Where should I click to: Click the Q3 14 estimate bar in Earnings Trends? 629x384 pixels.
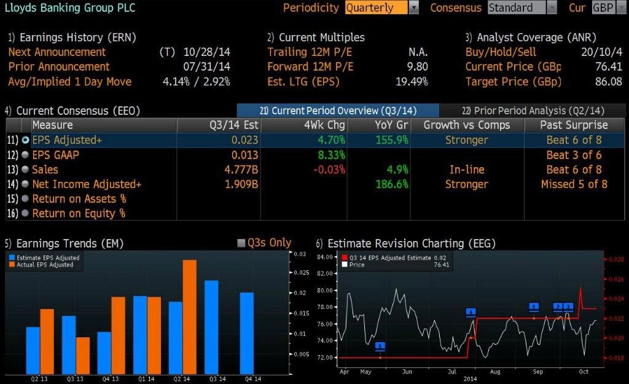[211, 327]
